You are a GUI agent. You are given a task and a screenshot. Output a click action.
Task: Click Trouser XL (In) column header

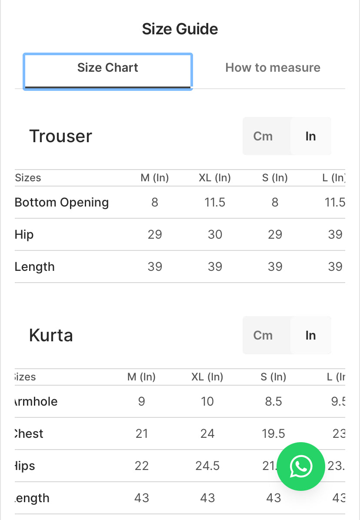tap(215, 178)
